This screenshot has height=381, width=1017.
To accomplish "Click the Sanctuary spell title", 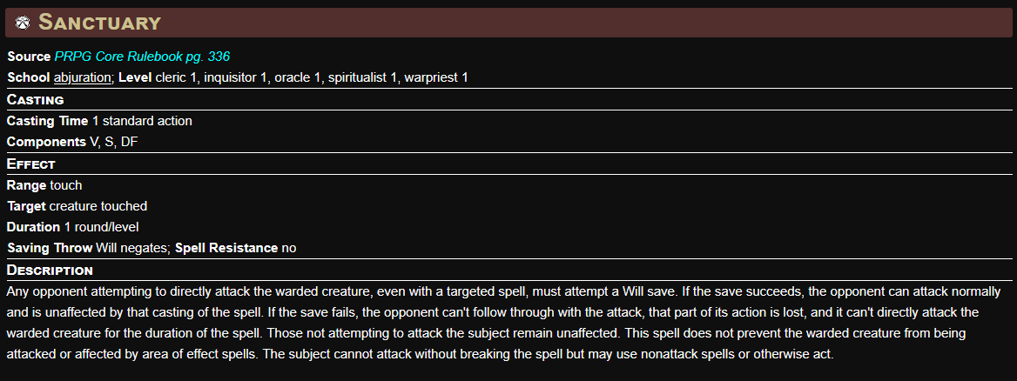I will tap(99, 23).
